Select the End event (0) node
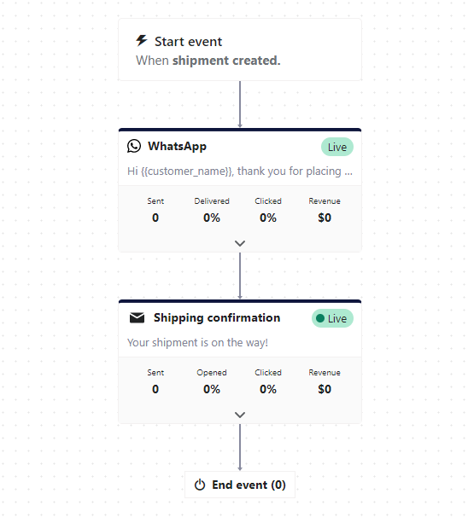This screenshot has height=517, width=468. (240, 485)
